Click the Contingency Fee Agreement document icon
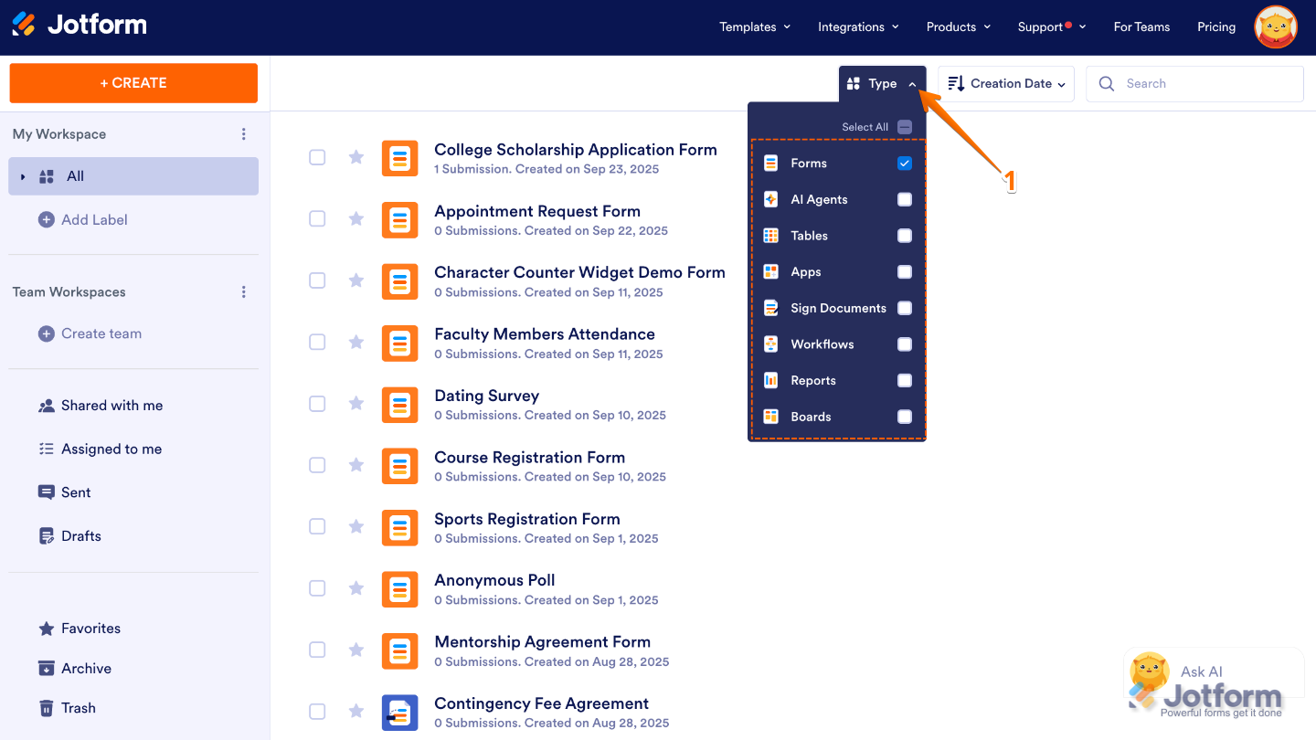The width and height of the screenshot is (1316, 740). tap(399, 712)
